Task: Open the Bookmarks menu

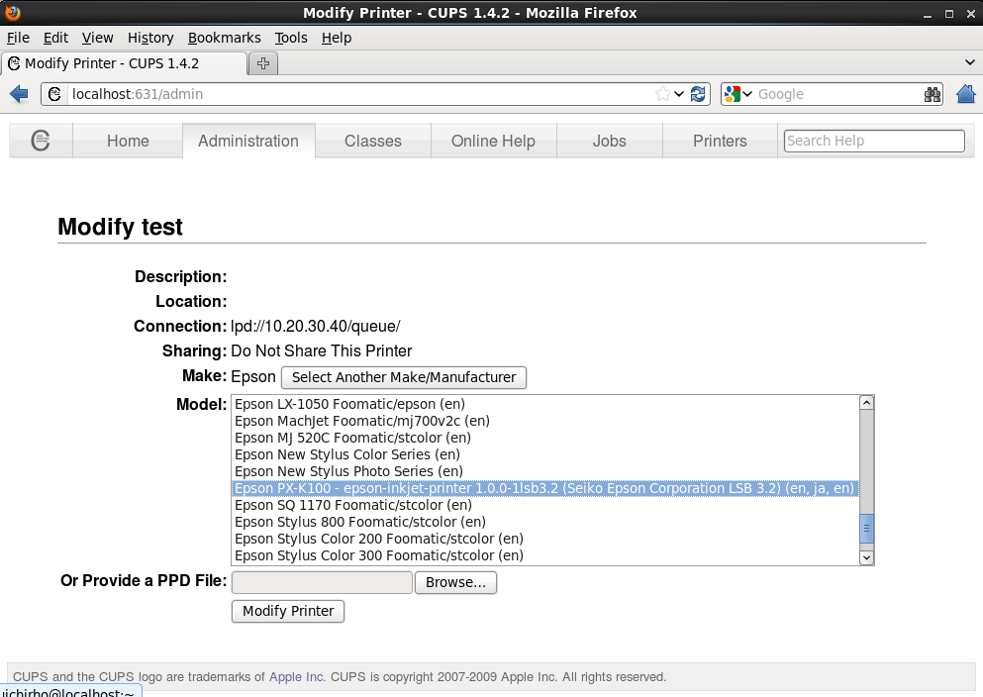Action: pyautogui.click(x=225, y=38)
